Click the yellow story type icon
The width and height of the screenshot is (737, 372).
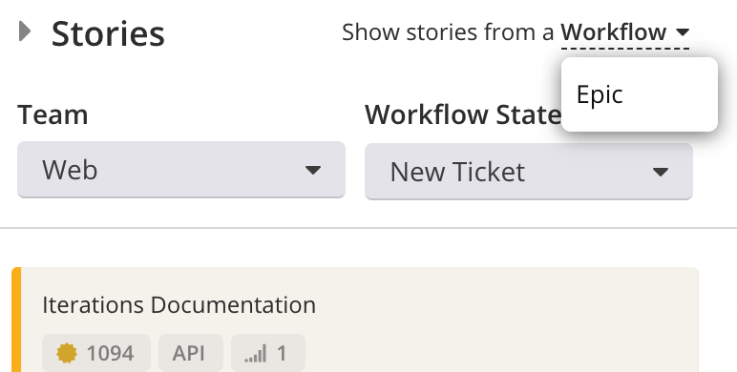coord(67,353)
